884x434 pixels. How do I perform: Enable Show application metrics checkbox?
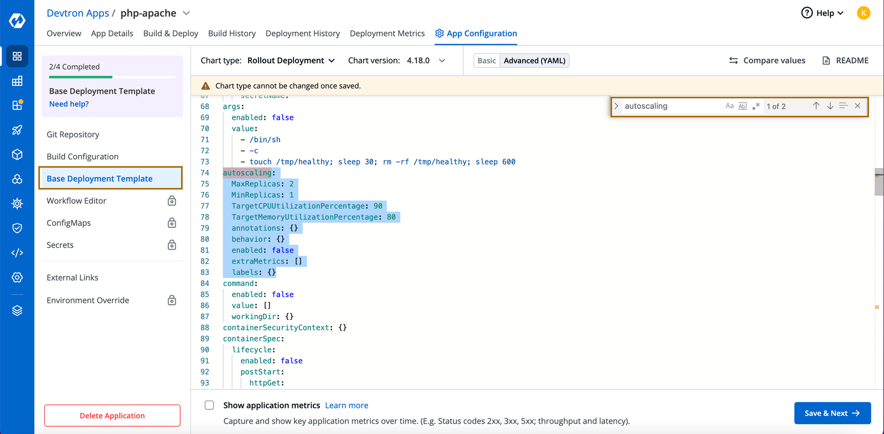(x=209, y=405)
